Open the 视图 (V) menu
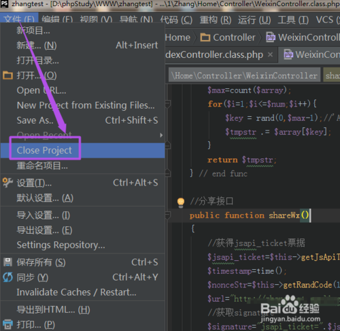 click(96, 20)
